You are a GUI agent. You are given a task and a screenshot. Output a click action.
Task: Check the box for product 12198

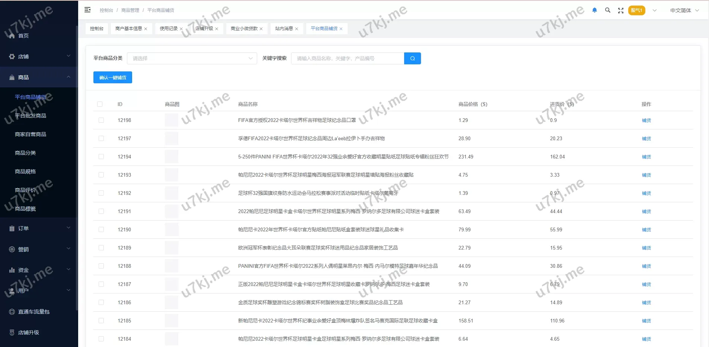(101, 120)
